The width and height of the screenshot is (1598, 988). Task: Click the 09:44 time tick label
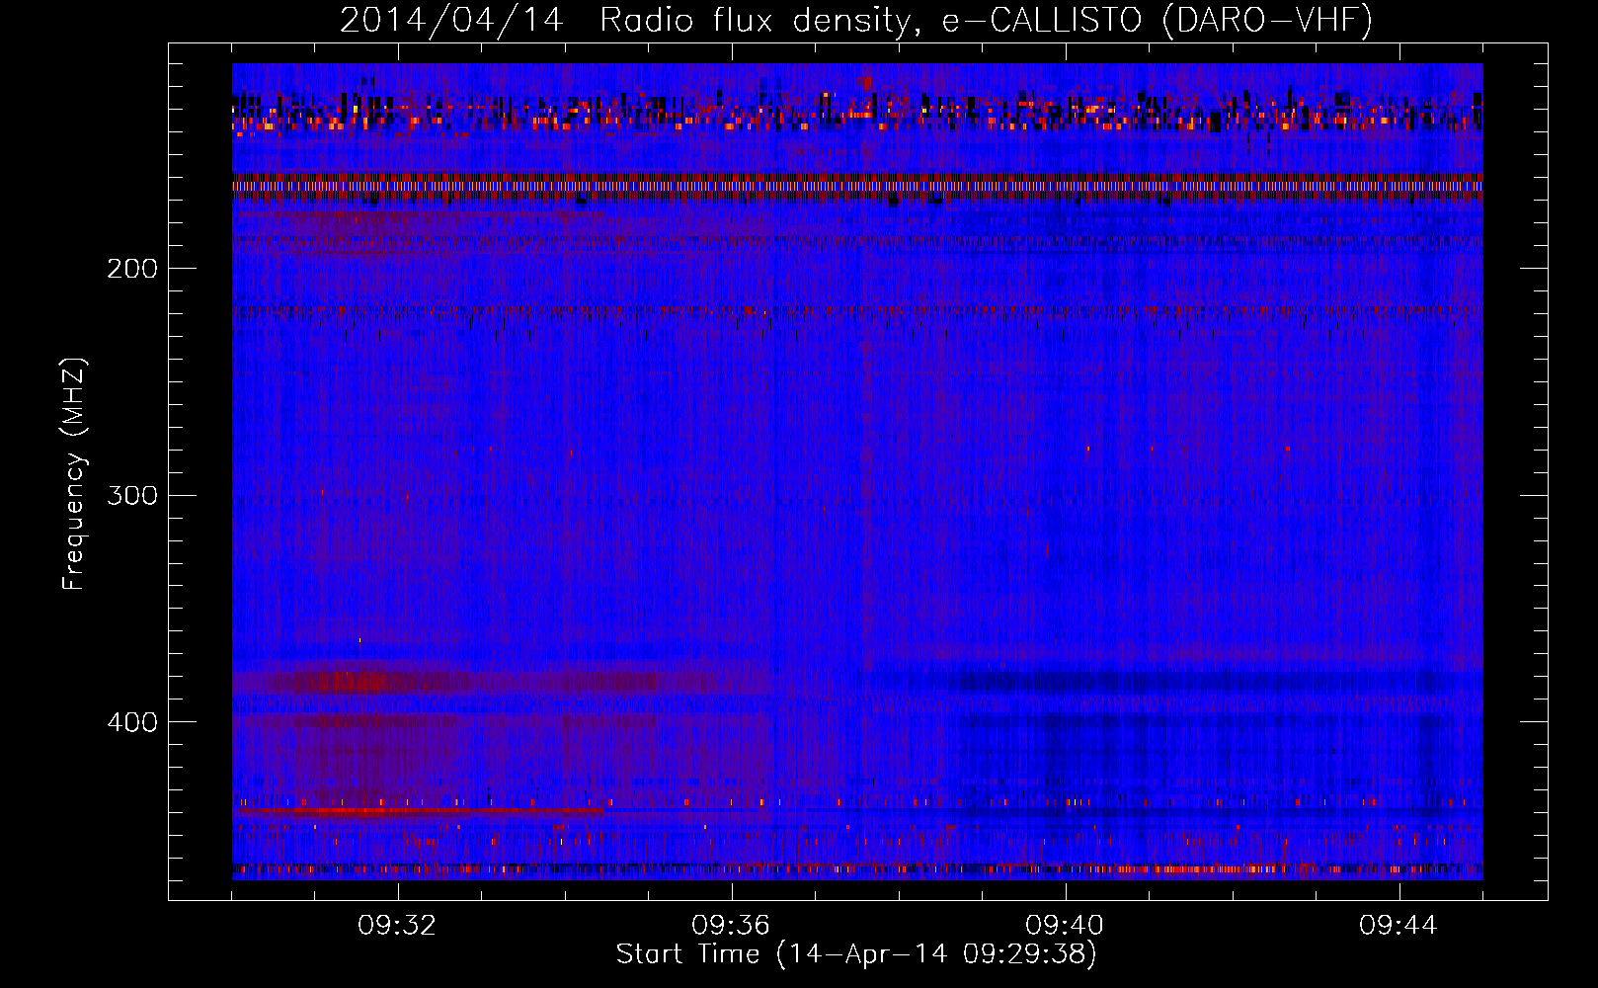click(1398, 926)
